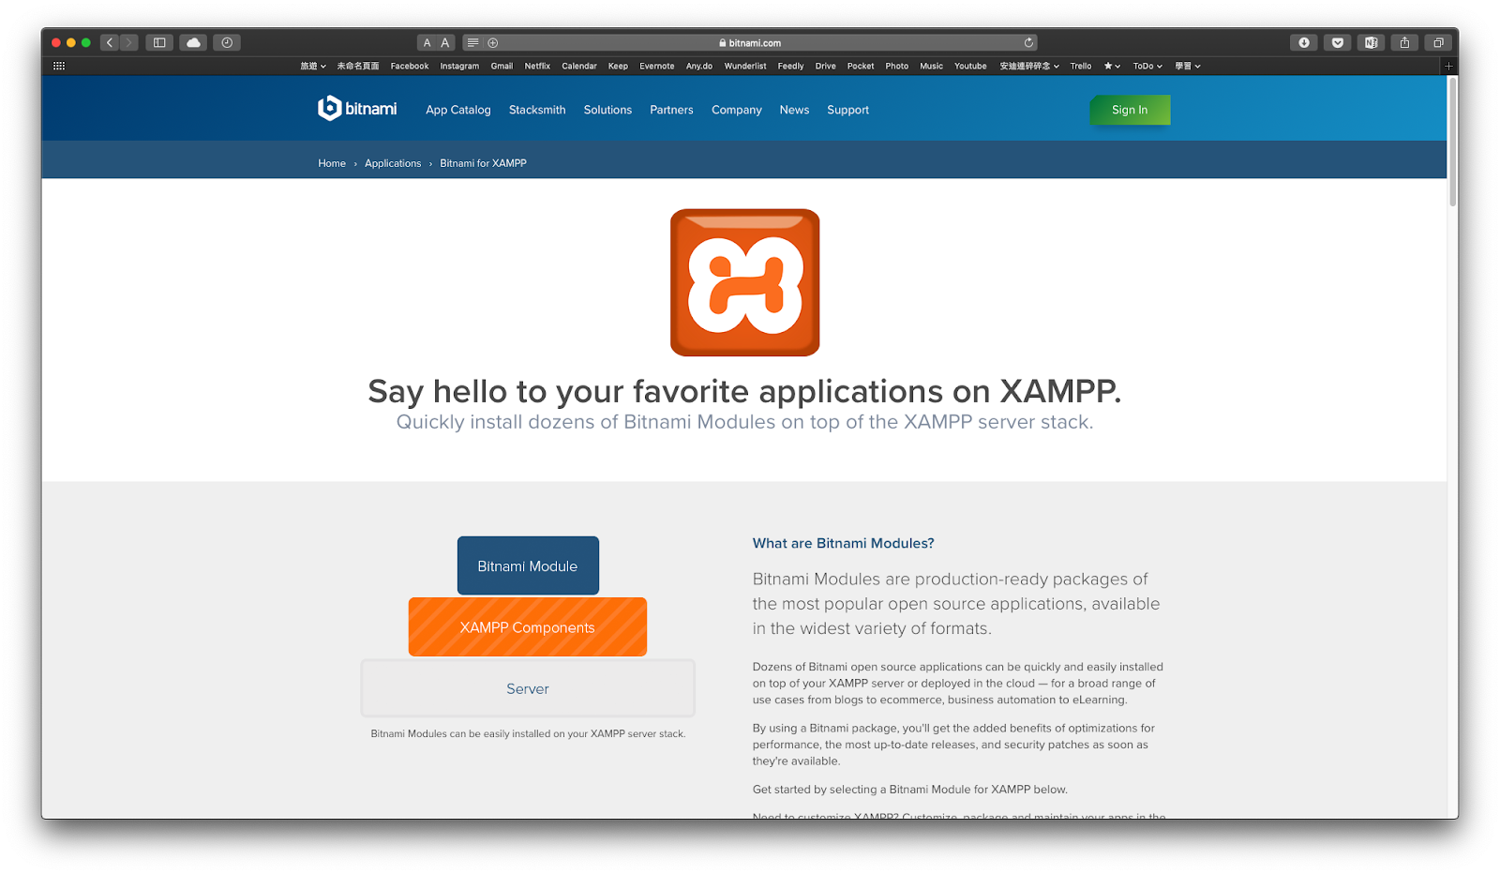Open the Calendar bookmark
This screenshot has height=874, width=1500.
point(579,66)
